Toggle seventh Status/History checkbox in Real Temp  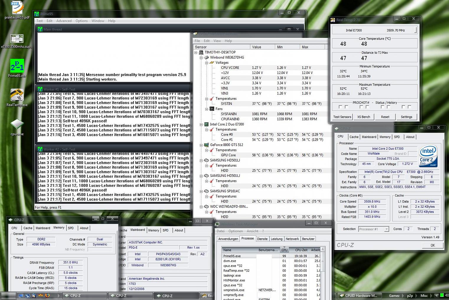coord(403,107)
